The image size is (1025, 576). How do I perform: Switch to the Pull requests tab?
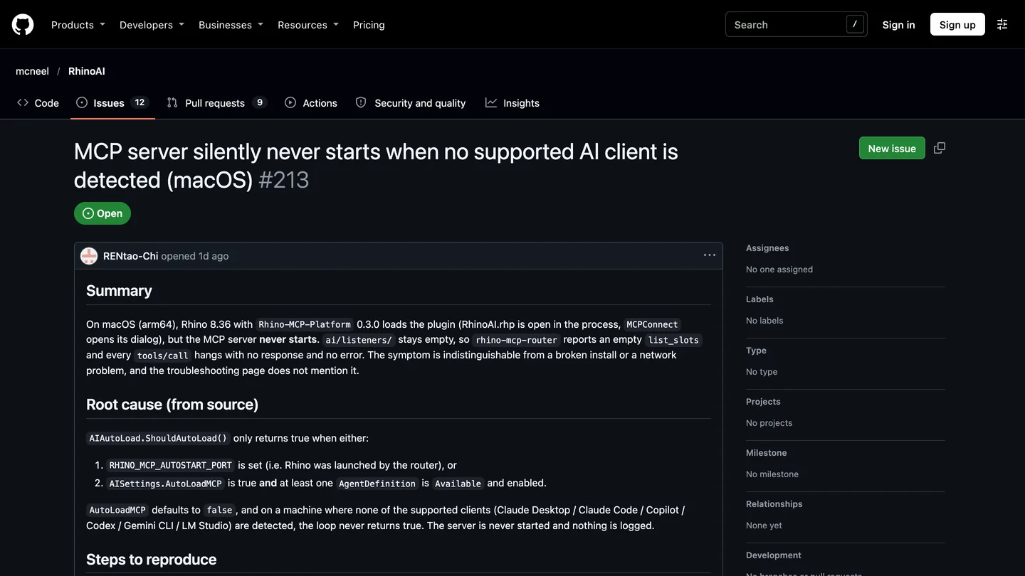[x=216, y=102]
